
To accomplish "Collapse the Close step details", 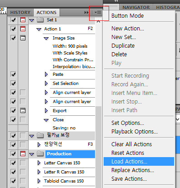I will tap(46, 120).
